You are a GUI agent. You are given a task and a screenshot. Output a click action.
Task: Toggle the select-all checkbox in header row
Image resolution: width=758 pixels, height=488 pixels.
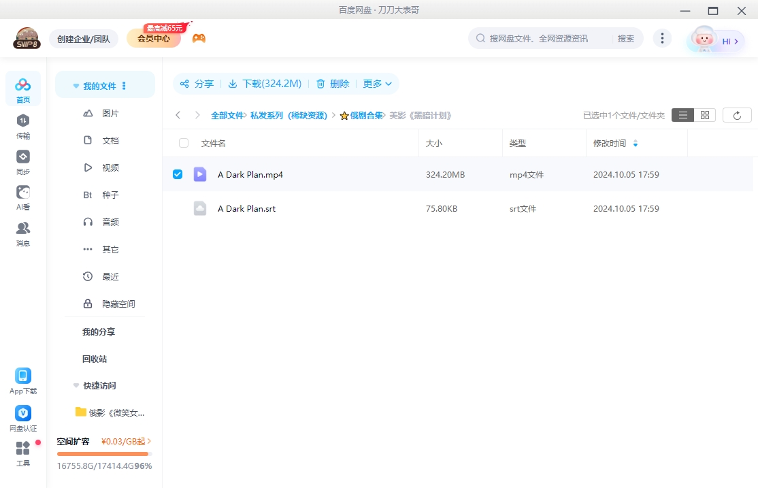(184, 143)
